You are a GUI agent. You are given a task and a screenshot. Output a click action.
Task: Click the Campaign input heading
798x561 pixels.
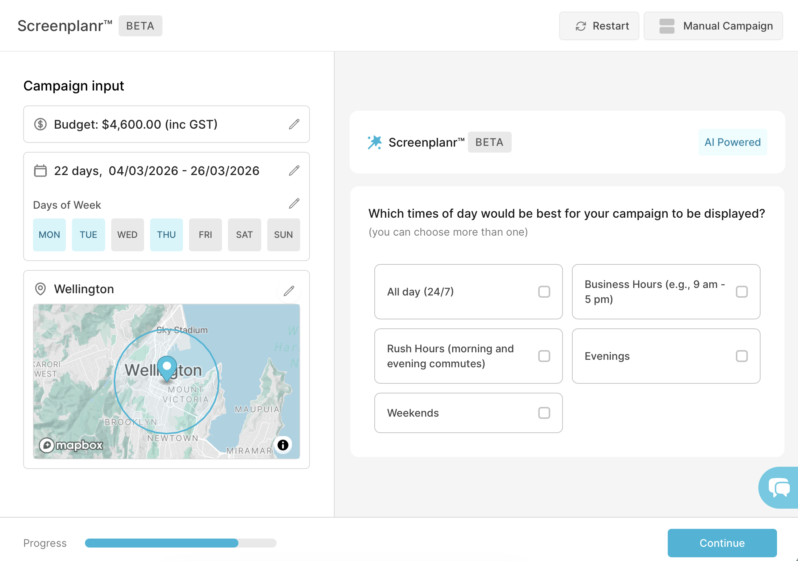pyautogui.click(x=74, y=86)
